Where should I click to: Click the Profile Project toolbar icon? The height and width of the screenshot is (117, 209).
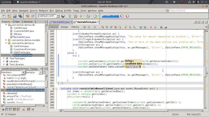point(95,16)
